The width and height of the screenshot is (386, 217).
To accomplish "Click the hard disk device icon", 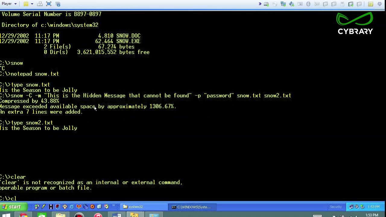I will click(266, 4).
